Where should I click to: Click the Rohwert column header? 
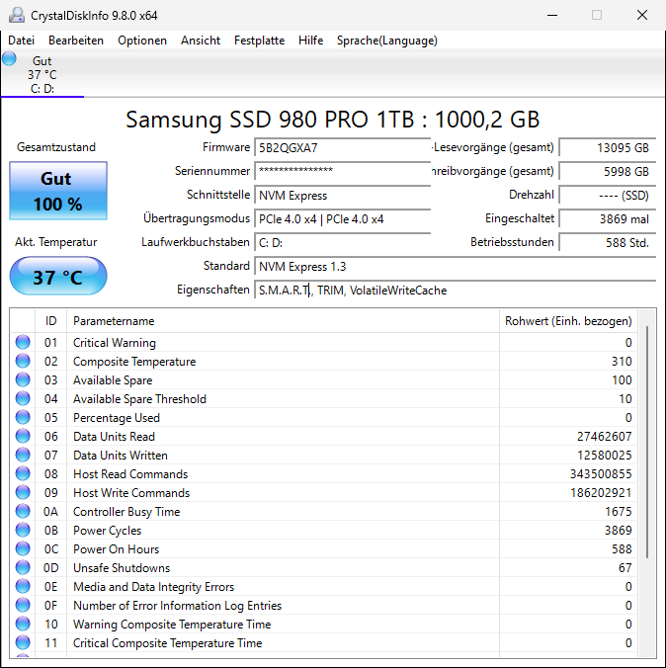568,321
